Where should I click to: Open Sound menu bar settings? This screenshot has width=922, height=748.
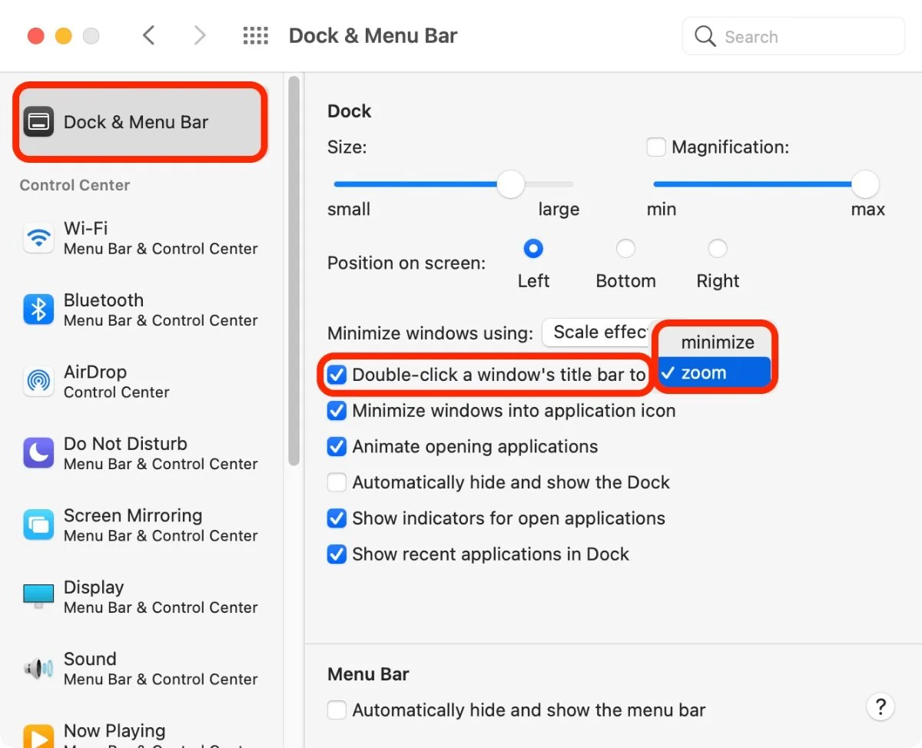pyautogui.click(x=38, y=668)
